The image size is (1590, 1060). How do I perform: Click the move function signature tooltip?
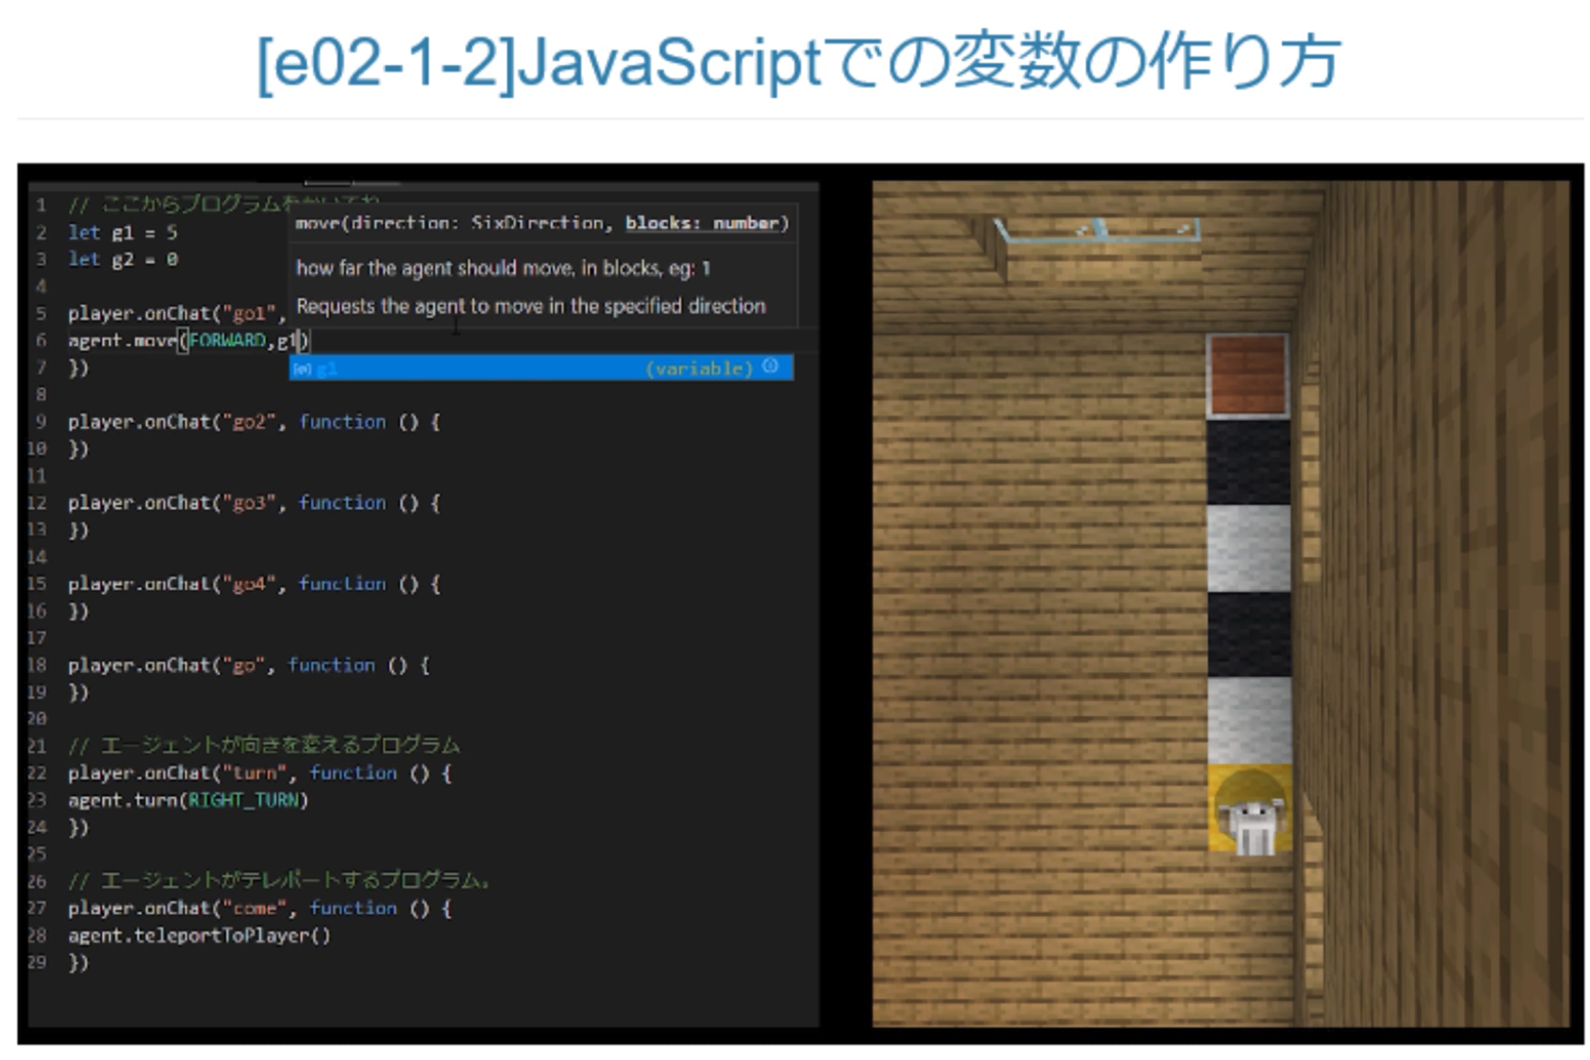[541, 223]
